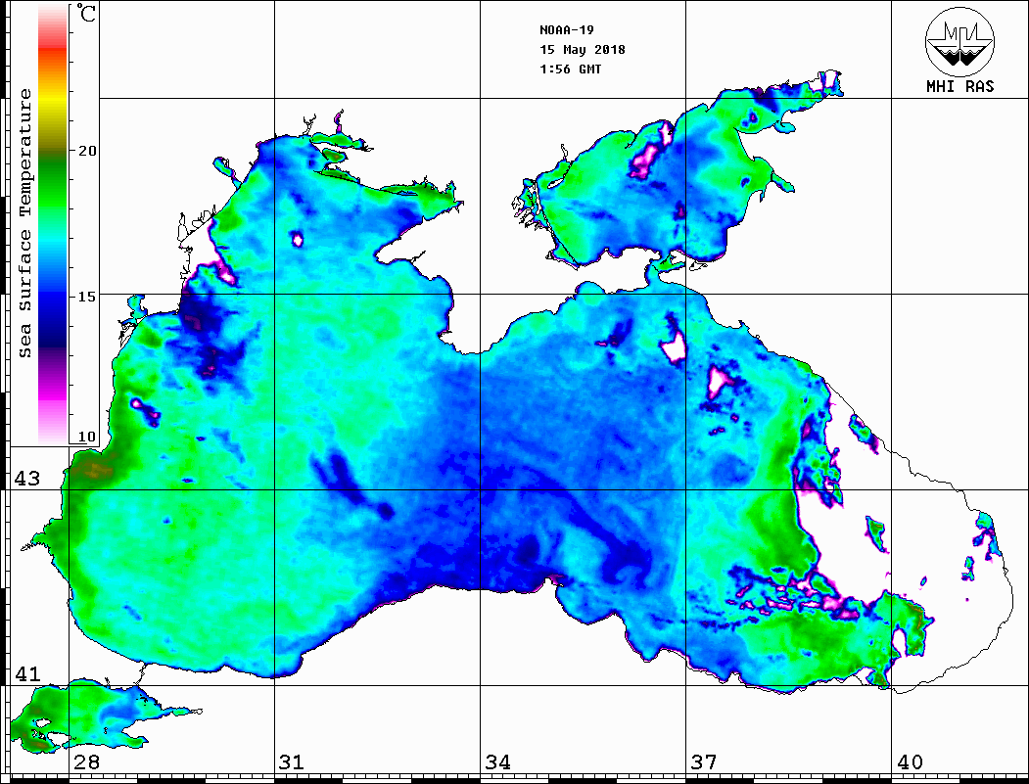Click longitude label '31'
This screenshot has width=1029, height=784.
point(292,762)
